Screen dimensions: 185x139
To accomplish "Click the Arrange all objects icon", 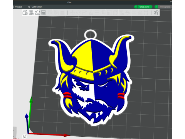I will 43,13.
